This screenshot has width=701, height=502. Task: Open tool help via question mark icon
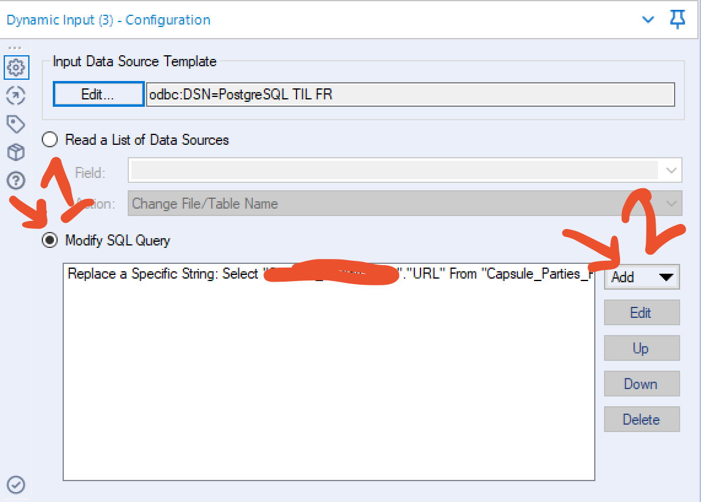pyautogui.click(x=16, y=180)
